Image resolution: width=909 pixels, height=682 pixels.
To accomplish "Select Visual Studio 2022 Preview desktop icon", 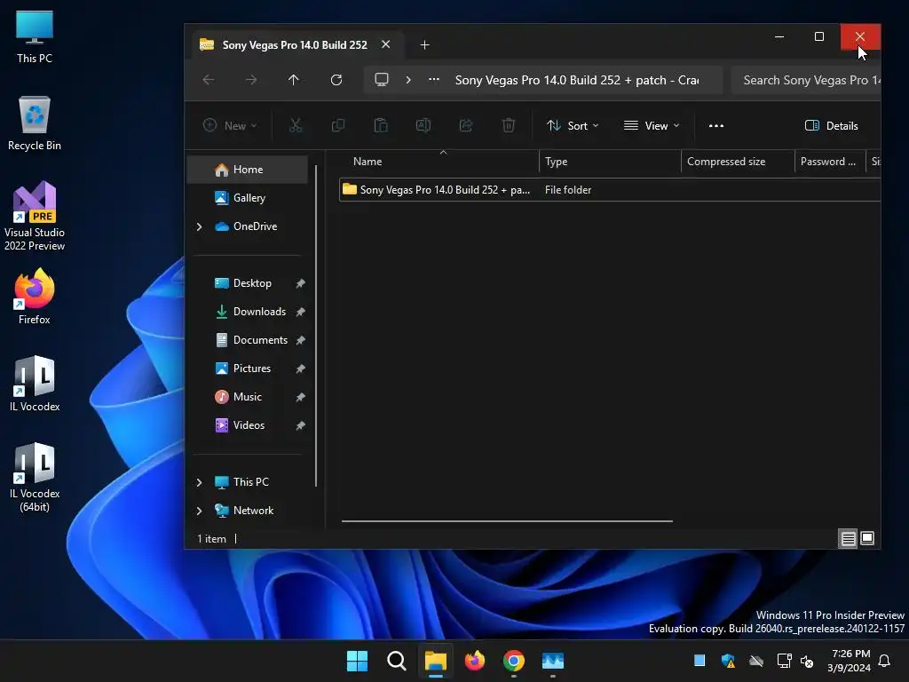I will 35,217.
